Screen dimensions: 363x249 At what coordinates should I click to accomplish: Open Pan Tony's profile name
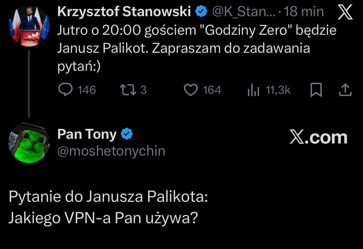[x=87, y=134]
